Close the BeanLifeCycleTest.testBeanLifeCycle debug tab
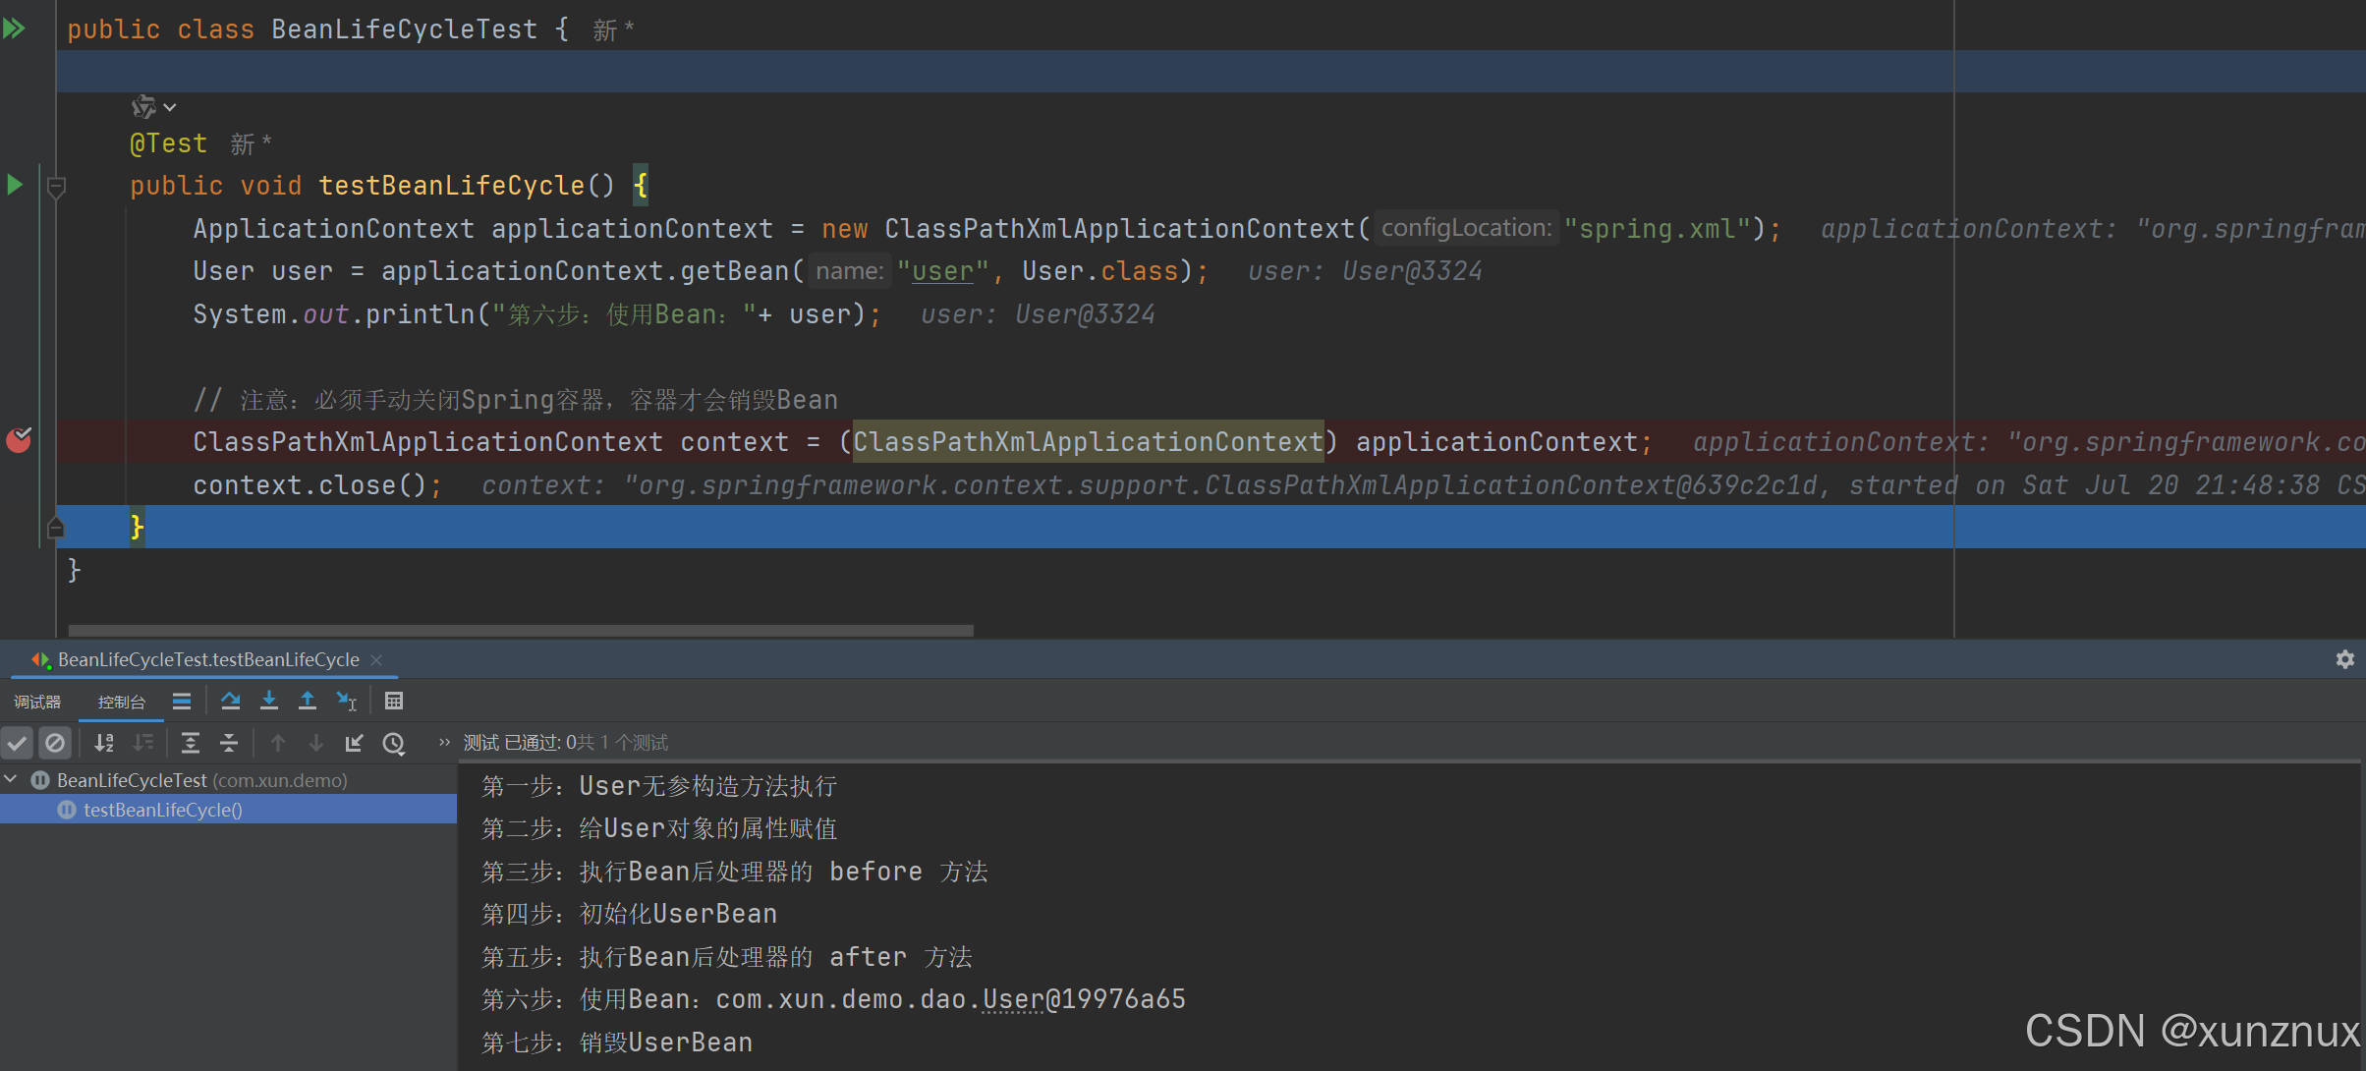This screenshot has width=2366, height=1071. point(376,660)
